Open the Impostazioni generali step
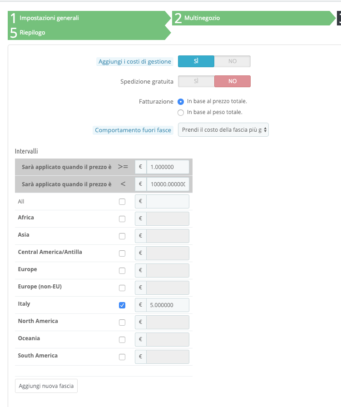This screenshot has height=407, width=341. point(49,18)
